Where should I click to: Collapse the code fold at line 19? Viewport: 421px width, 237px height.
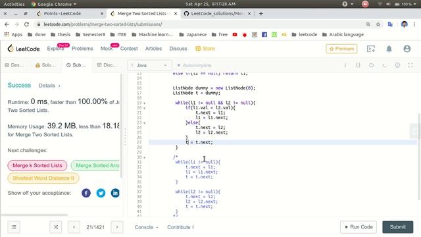[x=145, y=103]
